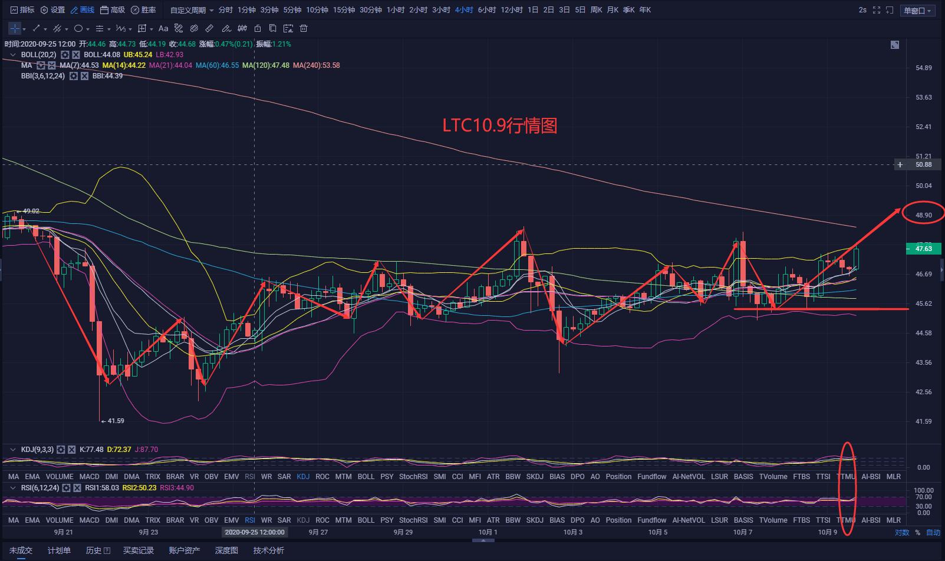Toggle the % percent scale

[x=918, y=533]
